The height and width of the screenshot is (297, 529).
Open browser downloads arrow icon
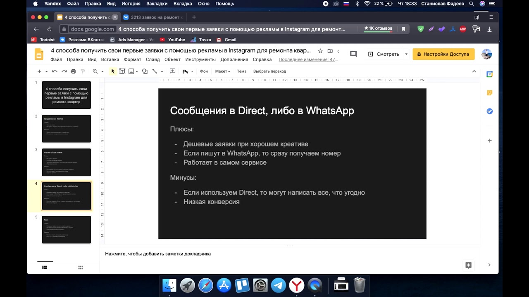point(489,29)
